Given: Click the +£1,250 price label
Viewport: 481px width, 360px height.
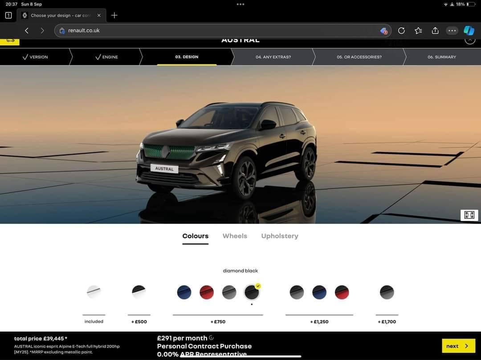Looking at the screenshot, I should click(319, 322).
